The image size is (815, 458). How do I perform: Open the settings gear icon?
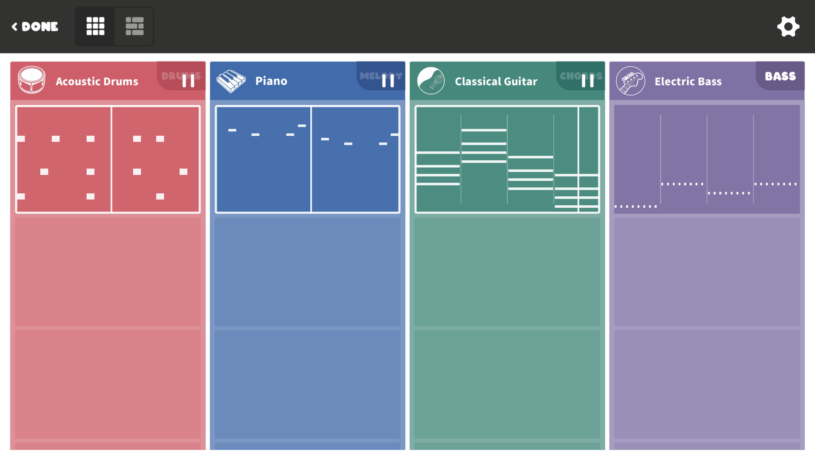(x=788, y=27)
